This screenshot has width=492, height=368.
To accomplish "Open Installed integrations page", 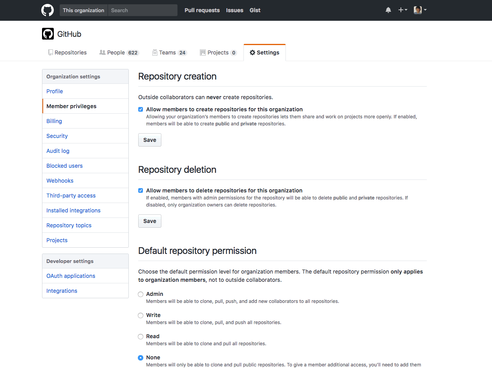I will tap(85, 210).
